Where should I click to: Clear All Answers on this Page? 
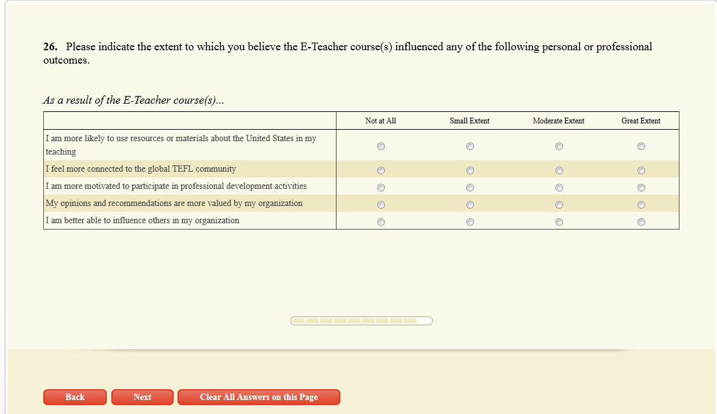pyautogui.click(x=259, y=397)
